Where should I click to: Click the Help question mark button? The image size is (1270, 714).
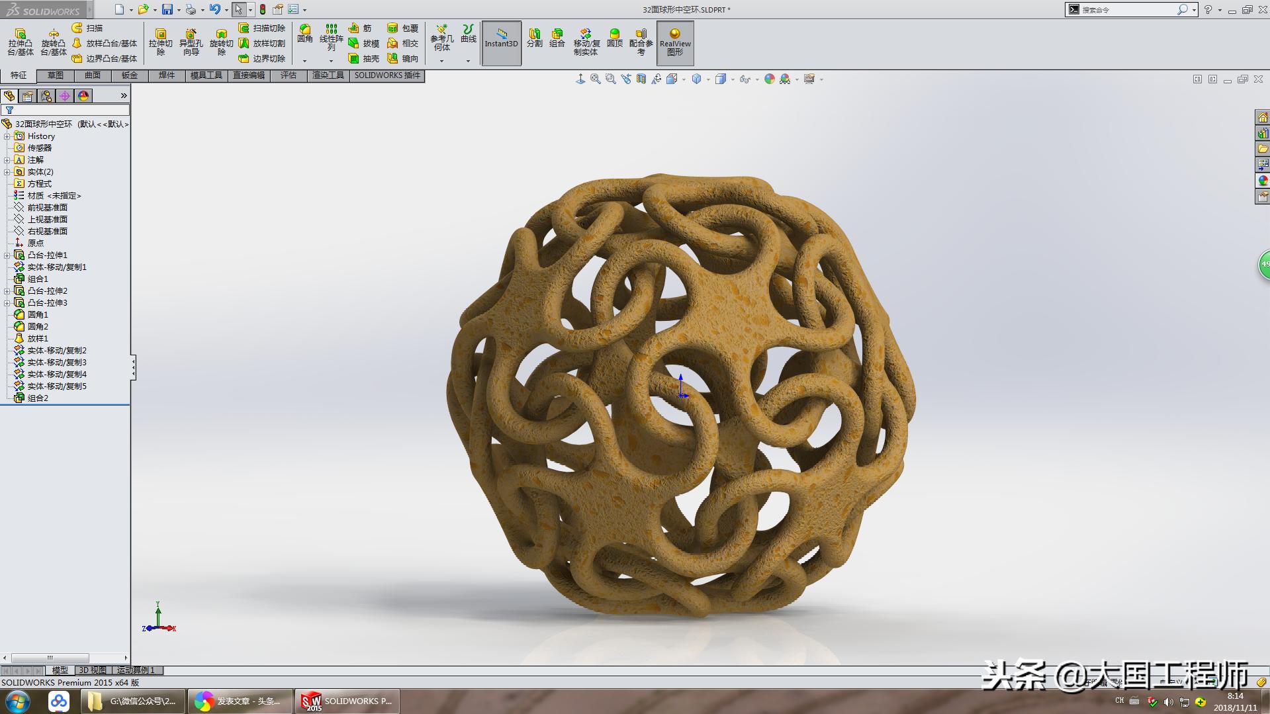tap(1210, 9)
